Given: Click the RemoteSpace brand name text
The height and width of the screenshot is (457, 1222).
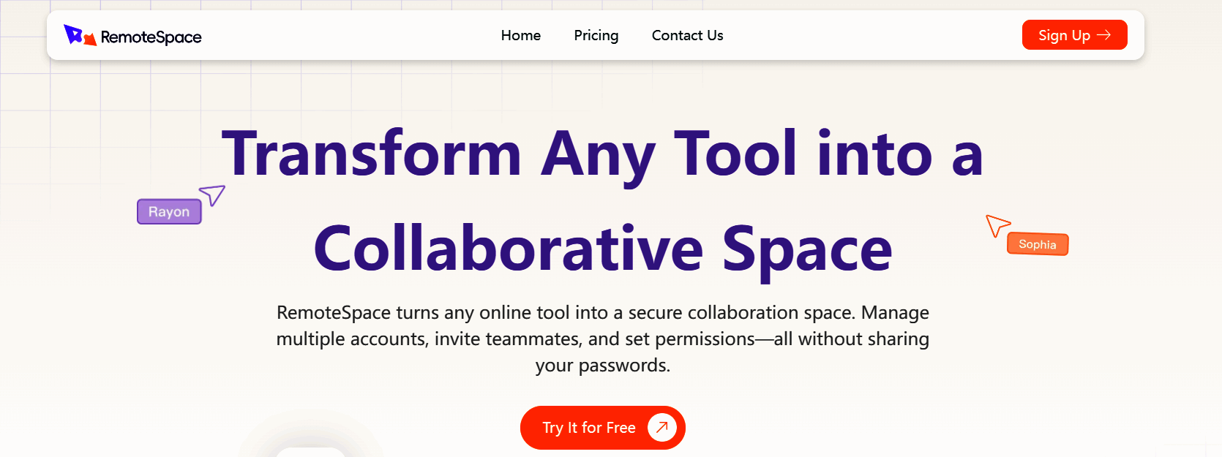Looking at the screenshot, I should [x=151, y=37].
